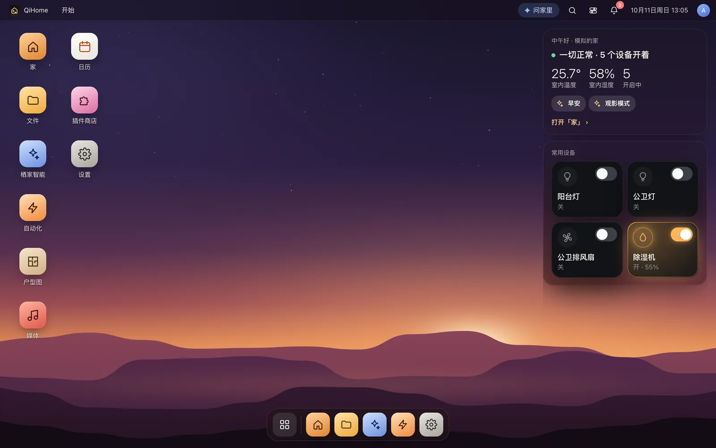Click the 58% indoor humidity value
Image resolution: width=716 pixels, height=448 pixels.
click(601, 73)
